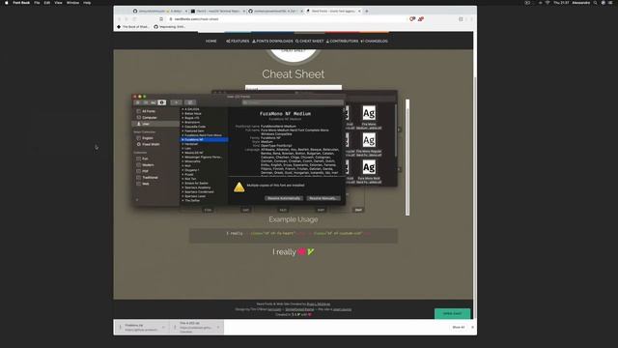Expand the Spartaco Condensed font family
This screenshot has height=348, width=618.
tap(183, 191)
